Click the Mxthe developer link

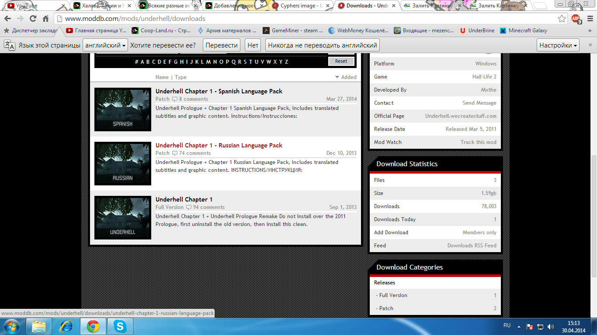489,90
